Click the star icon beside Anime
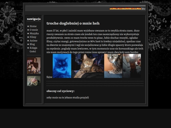The width and height of the screenshot is (171, 128). (x=28, y=40)
